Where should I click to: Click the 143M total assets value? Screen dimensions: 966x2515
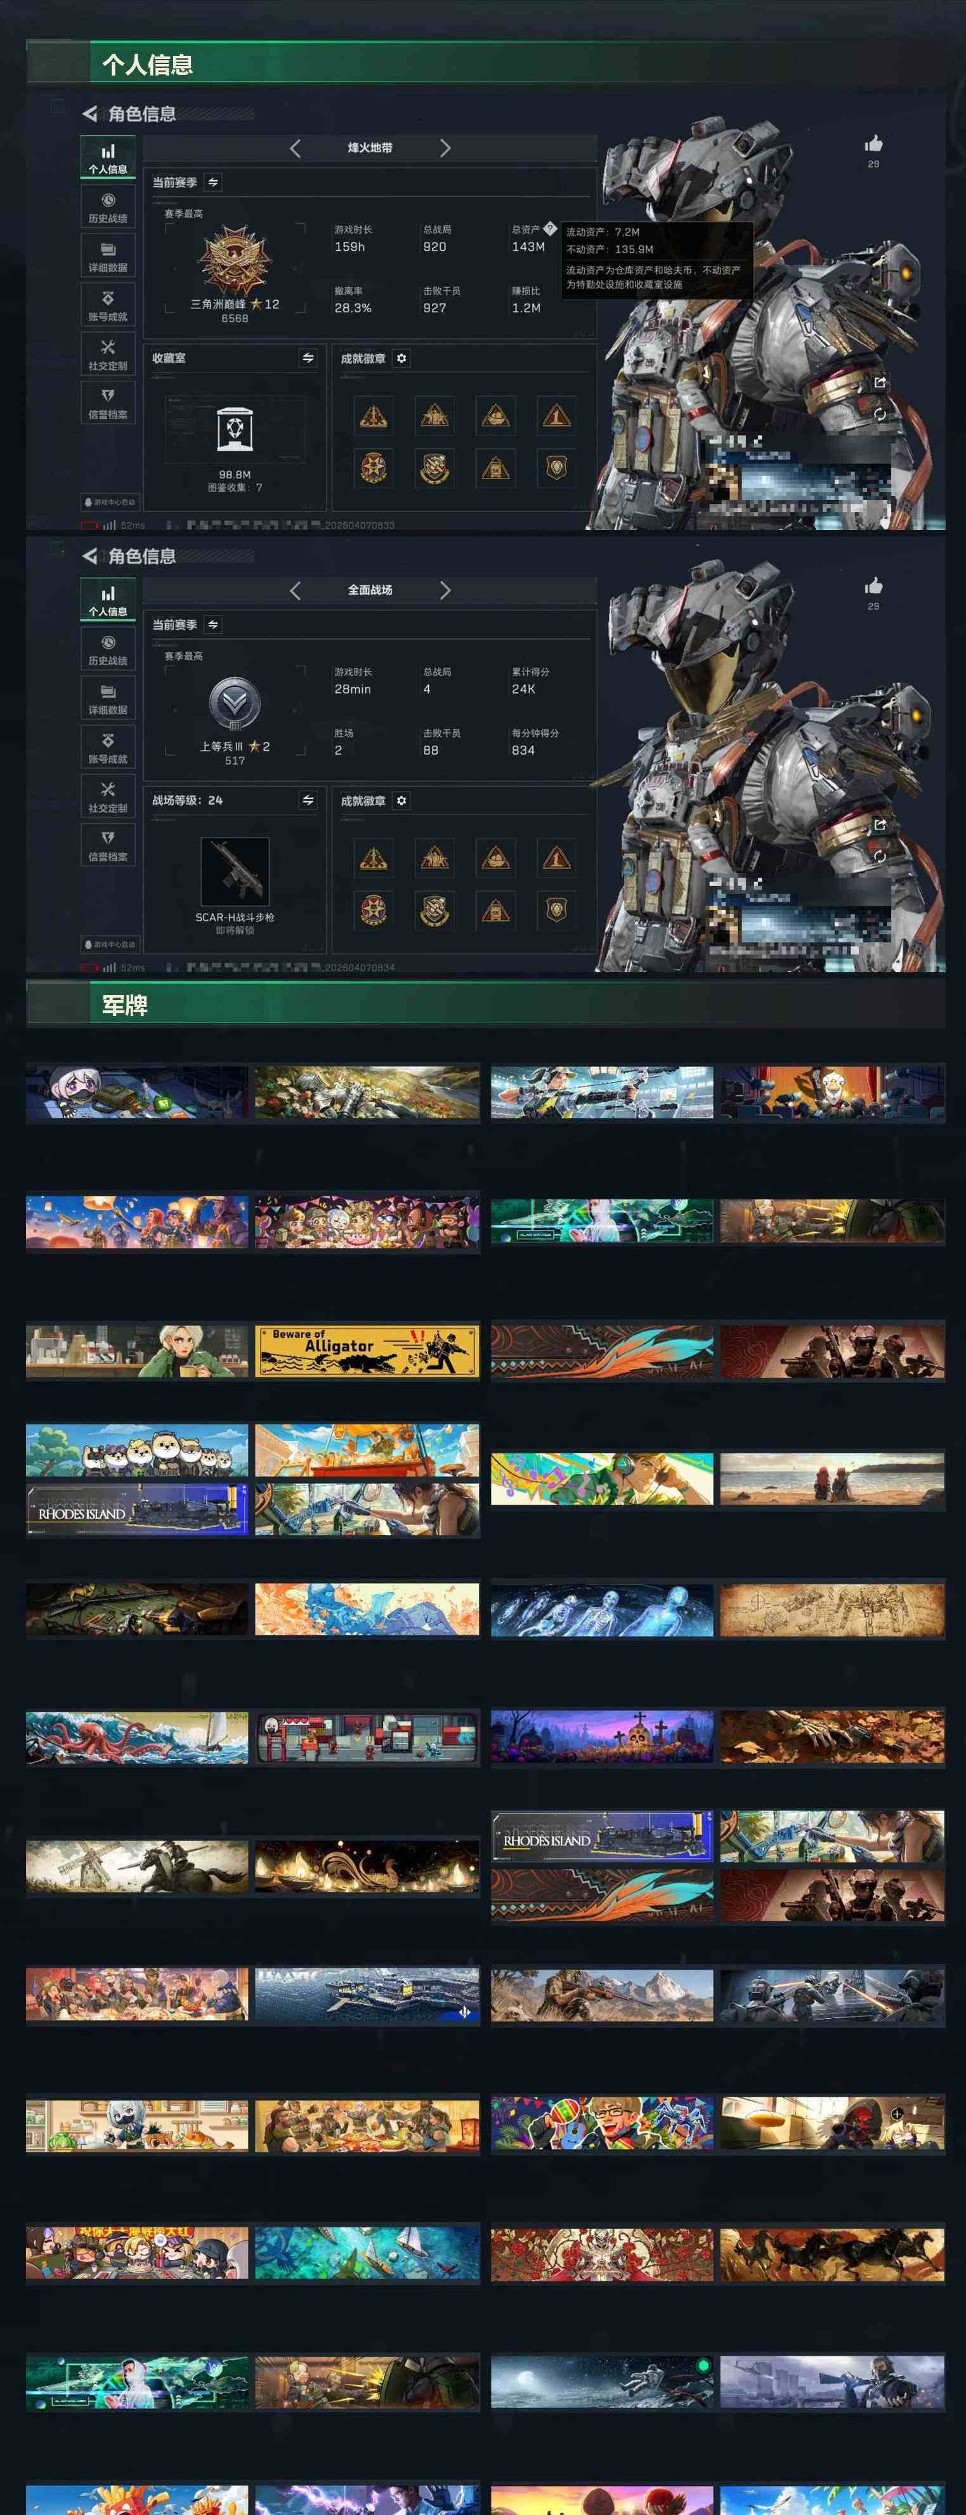click(528, 247)
